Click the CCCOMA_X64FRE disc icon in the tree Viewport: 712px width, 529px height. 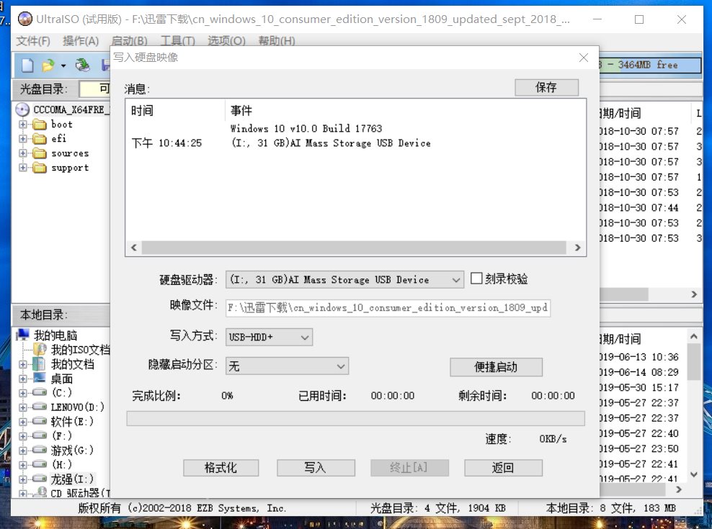[x=22, y=109]
